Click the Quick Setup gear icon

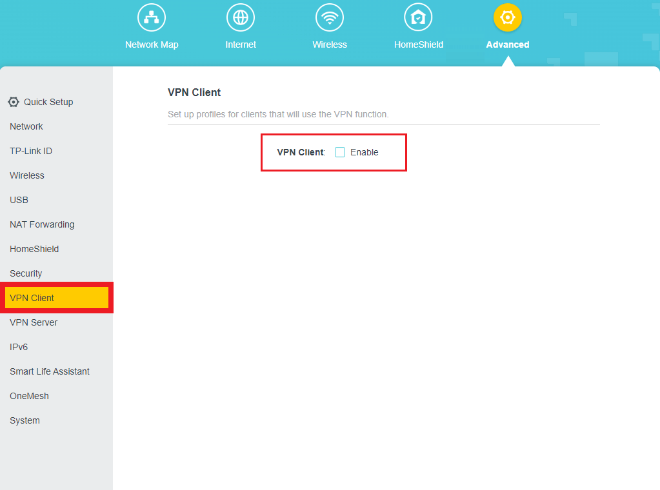point(14,102)
